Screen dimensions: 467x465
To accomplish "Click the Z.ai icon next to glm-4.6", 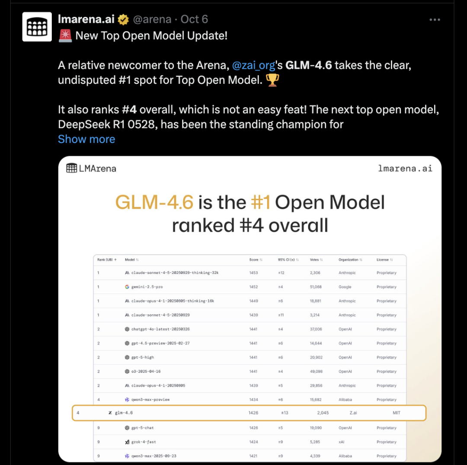I will click(109, 412).
